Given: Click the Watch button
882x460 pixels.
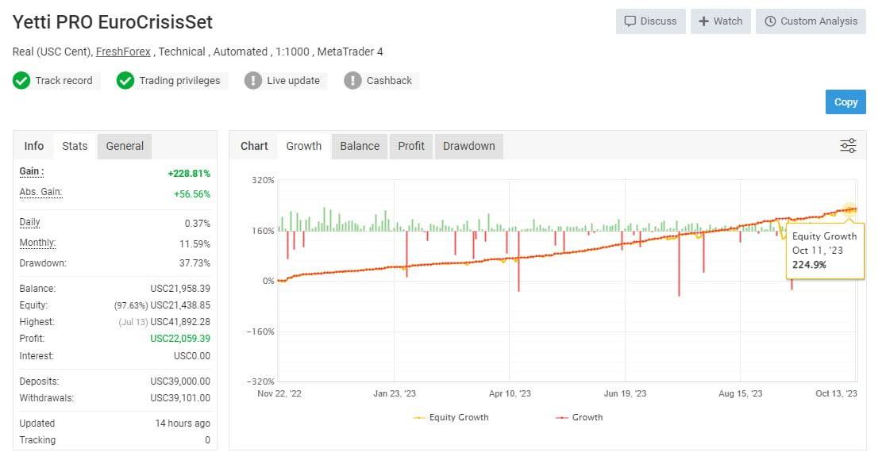Looking at the screenshot, I should [720, 21].
